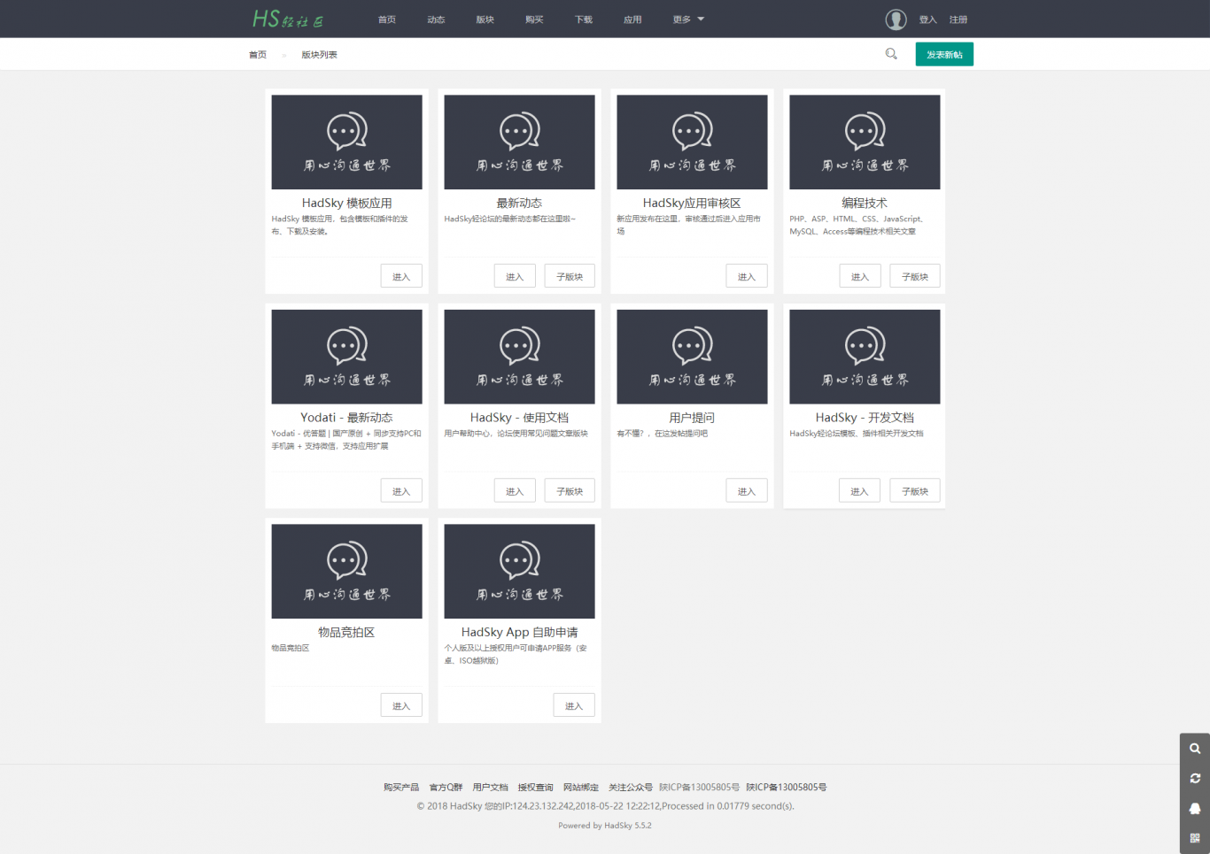1210x854 pixels.
Task: Click the QQ penguin icon in the side panel
Action: (1195, 809)
